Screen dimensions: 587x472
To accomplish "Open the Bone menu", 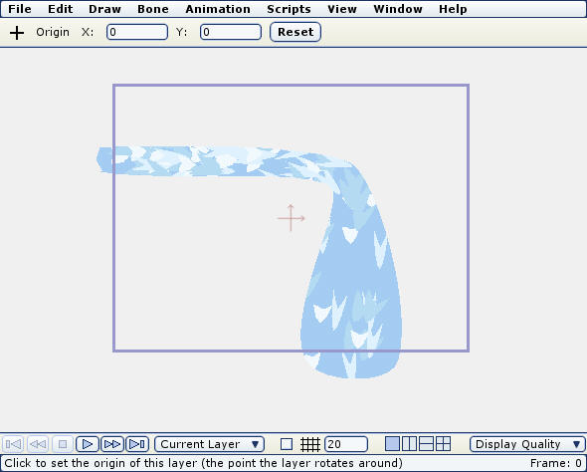I will [x=153, y=9].
